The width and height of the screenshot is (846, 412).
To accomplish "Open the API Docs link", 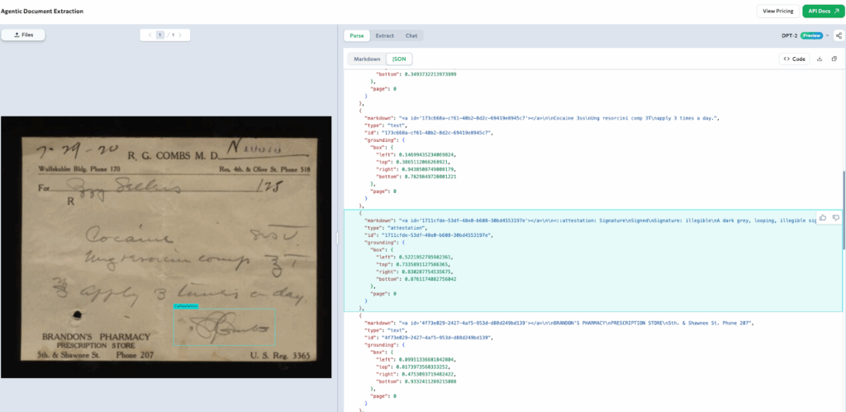I will click(822, 11).
